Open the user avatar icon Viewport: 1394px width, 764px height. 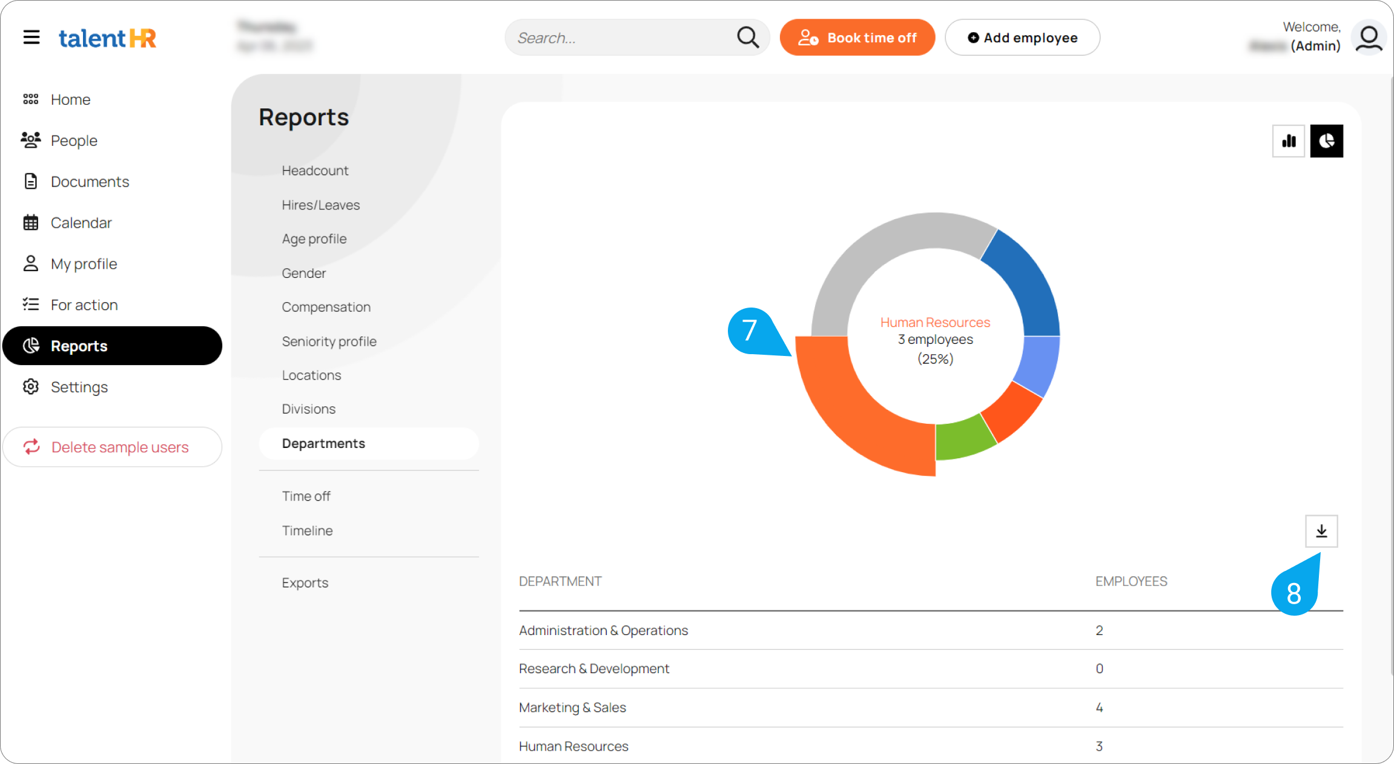coord(1369,38)
